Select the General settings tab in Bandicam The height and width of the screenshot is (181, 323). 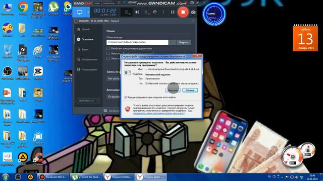[85, 39]
